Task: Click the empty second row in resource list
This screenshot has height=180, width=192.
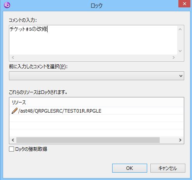Action: point(97,118)
